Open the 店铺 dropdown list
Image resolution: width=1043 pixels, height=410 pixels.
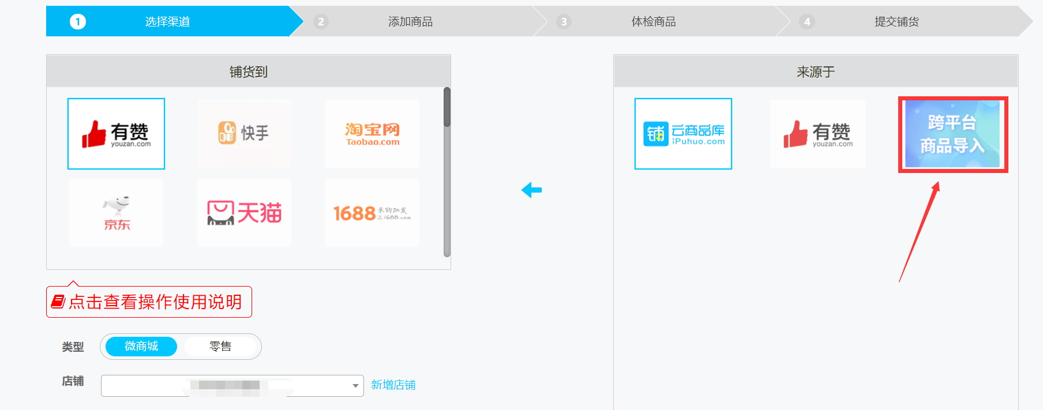(x=232, y=385)
